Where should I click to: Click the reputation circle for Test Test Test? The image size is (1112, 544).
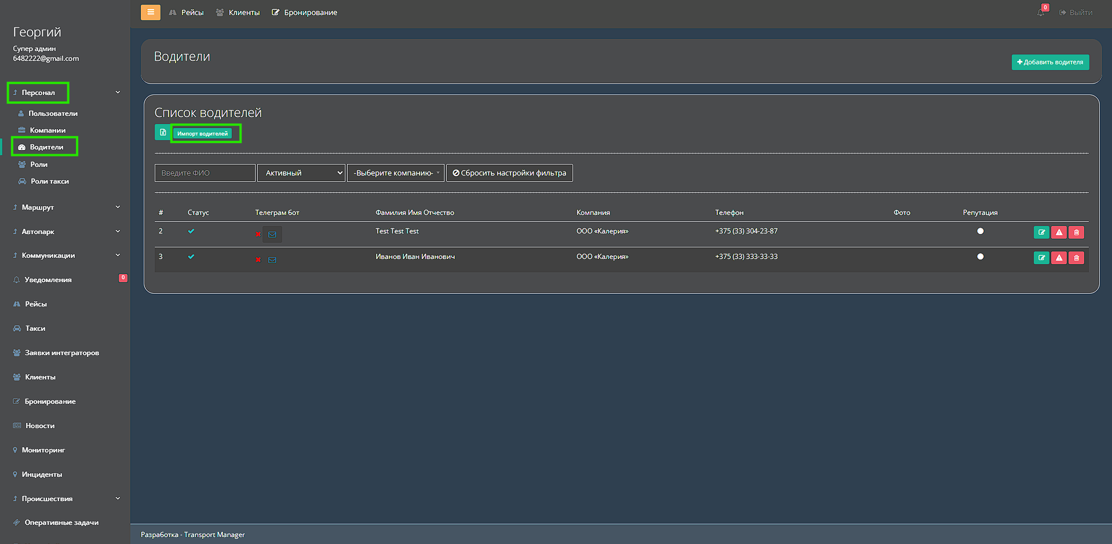(980, 231)
